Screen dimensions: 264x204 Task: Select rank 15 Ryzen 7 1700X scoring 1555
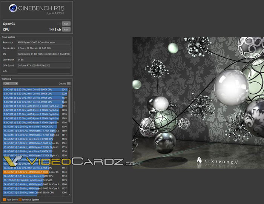pos(35,147)
